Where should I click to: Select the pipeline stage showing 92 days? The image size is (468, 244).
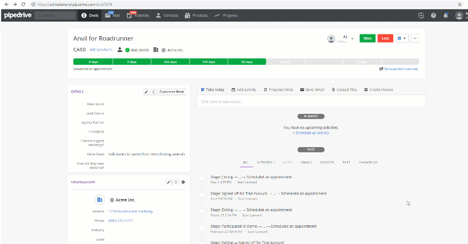coord(247,62)
